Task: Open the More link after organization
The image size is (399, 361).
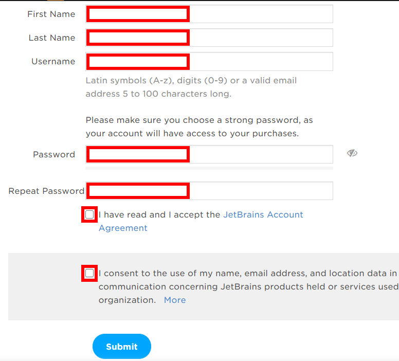Action: pos(175,300)
